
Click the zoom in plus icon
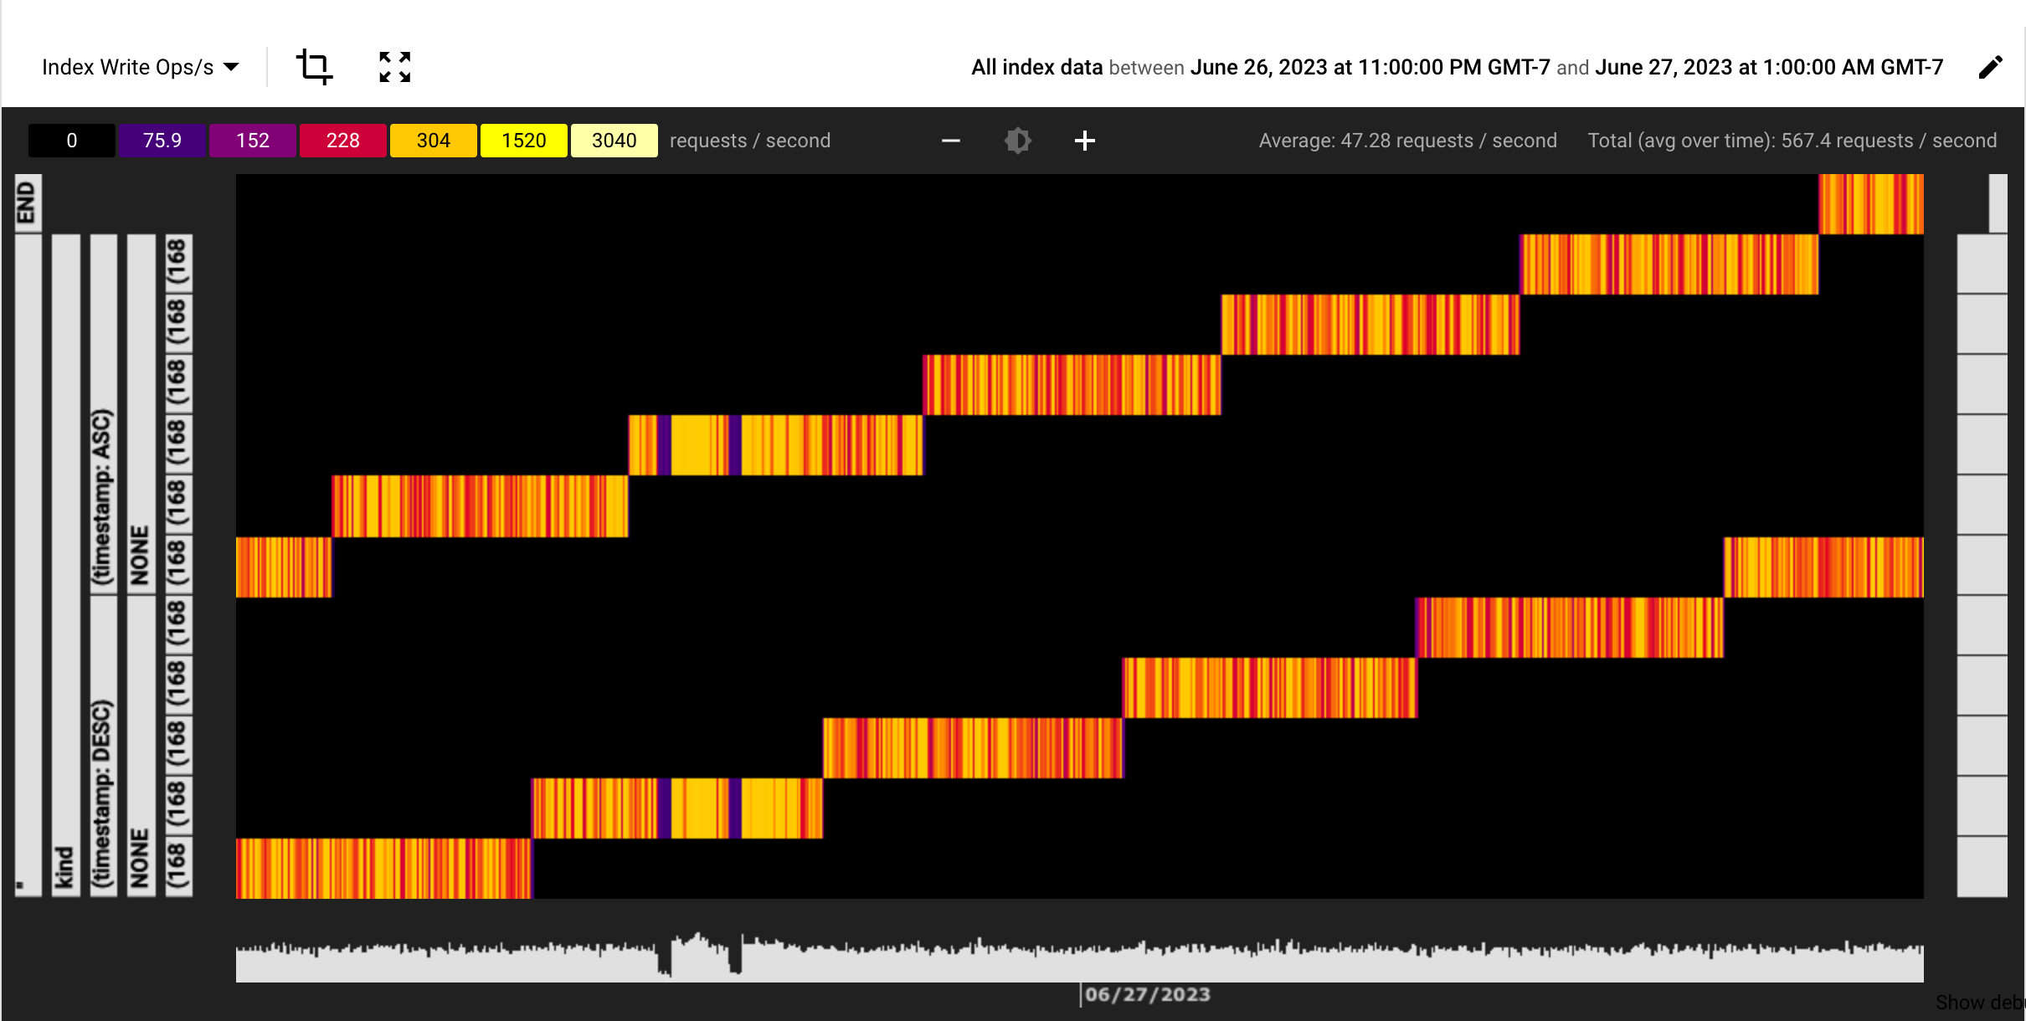click(x=1085, y=141)
